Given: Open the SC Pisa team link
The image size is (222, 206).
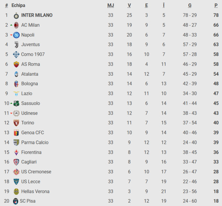Looking at the screenshot, I should [27, 201].
